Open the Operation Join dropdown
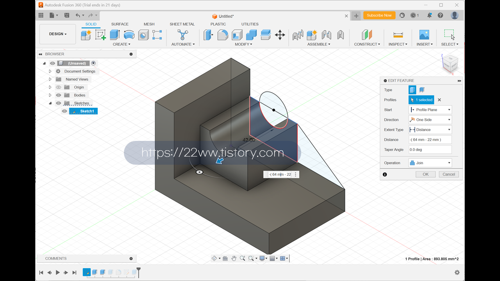 click(x=430, y=163)
